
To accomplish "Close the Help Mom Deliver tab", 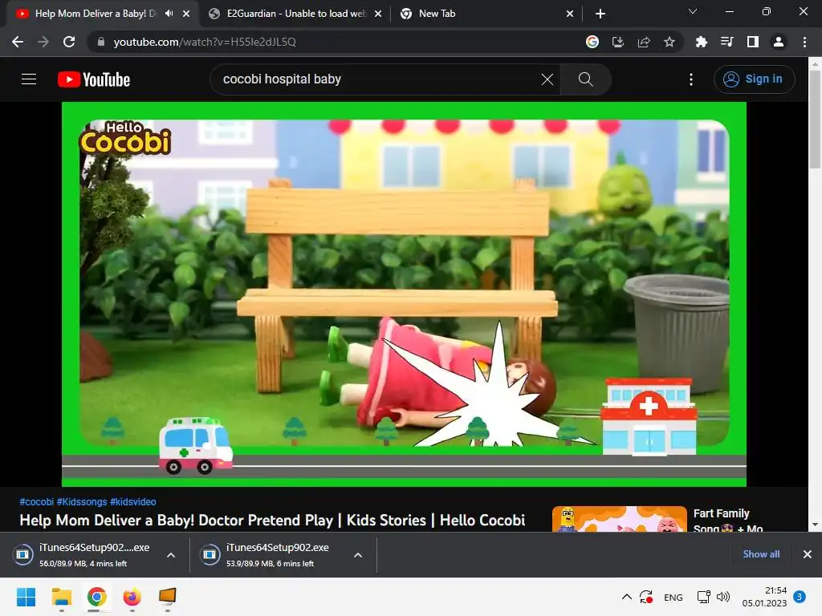I will pos(186,14).
